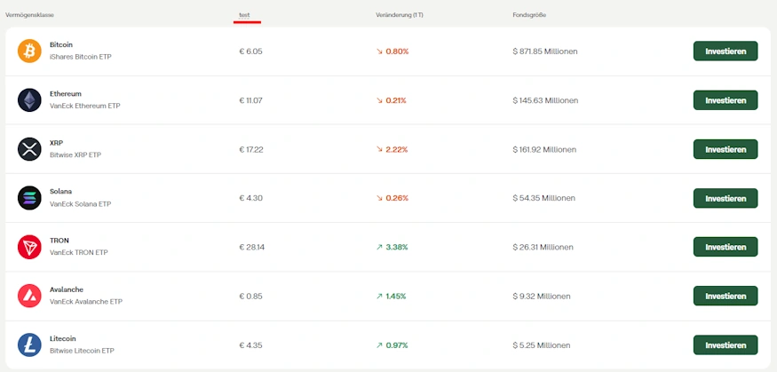
Task: Click the Litecoin logo icon
Action: coord(29,344)
